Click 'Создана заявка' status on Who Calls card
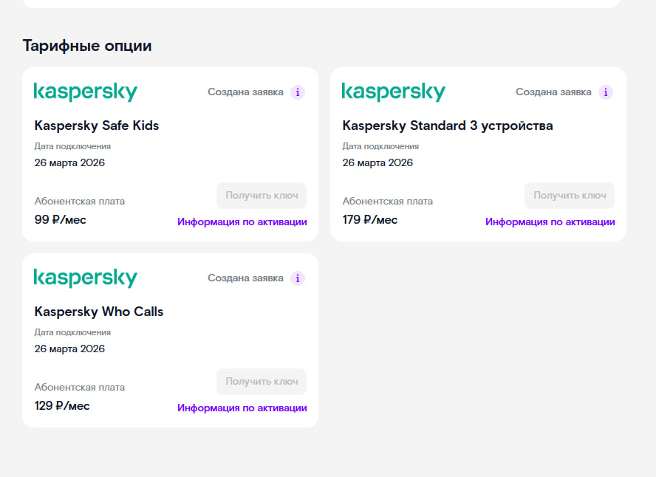This screenshot has height=477, width=656. pyautogui.click(x=245, y=278)
